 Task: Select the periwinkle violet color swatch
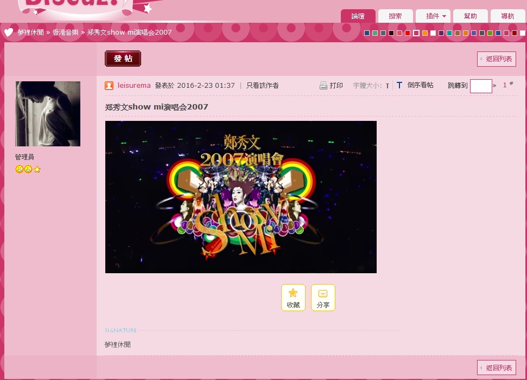474,33
